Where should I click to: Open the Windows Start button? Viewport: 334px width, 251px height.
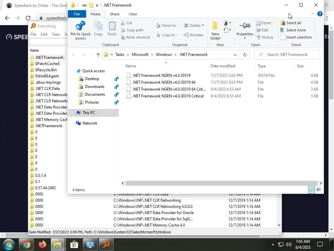pyautogui.click(x=8, y=244)
